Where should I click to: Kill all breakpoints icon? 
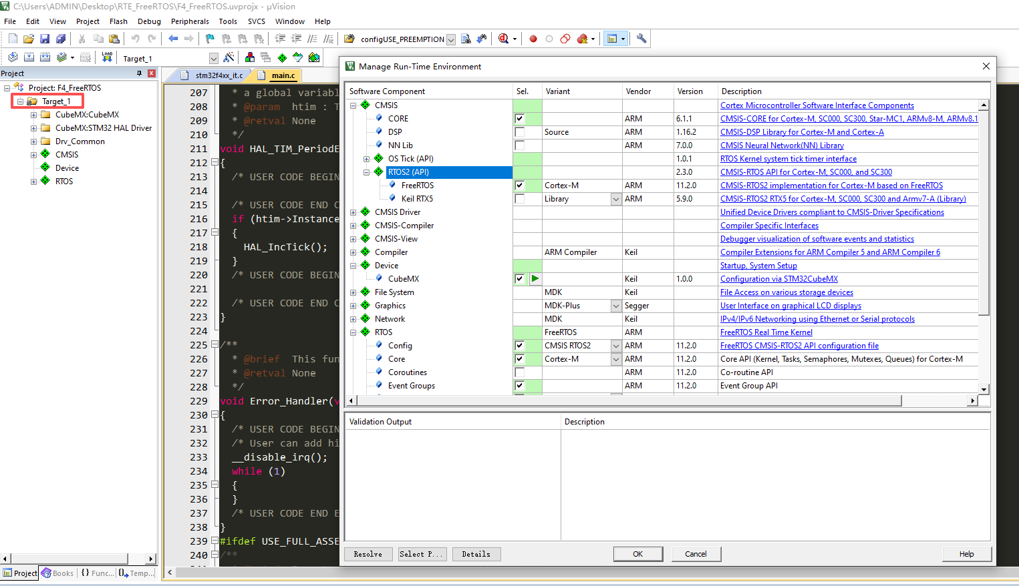click(x=582, y=39)
